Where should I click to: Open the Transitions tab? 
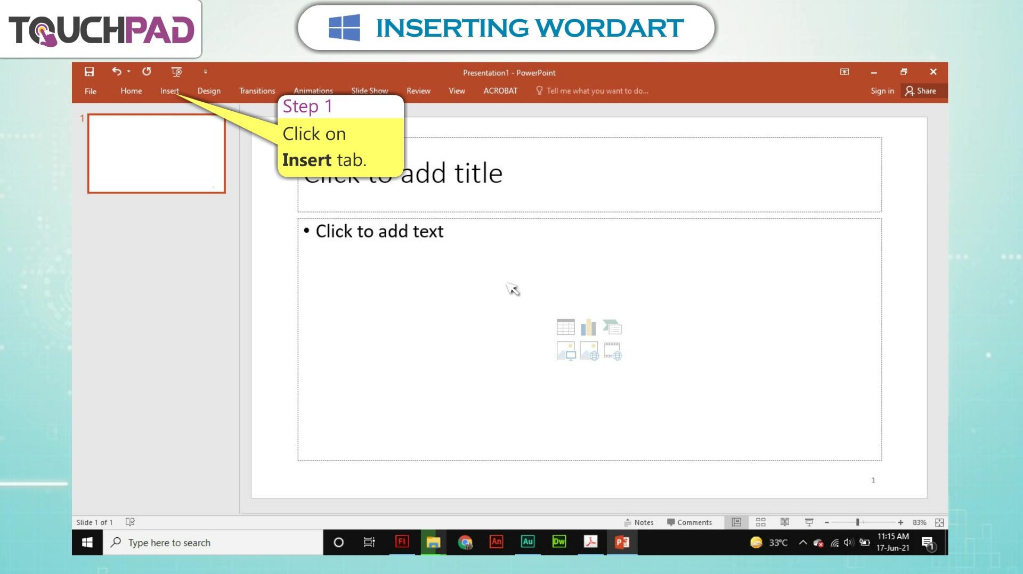[x=257, y=91]
